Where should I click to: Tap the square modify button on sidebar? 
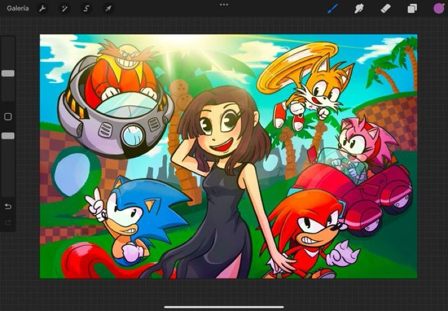8,116
